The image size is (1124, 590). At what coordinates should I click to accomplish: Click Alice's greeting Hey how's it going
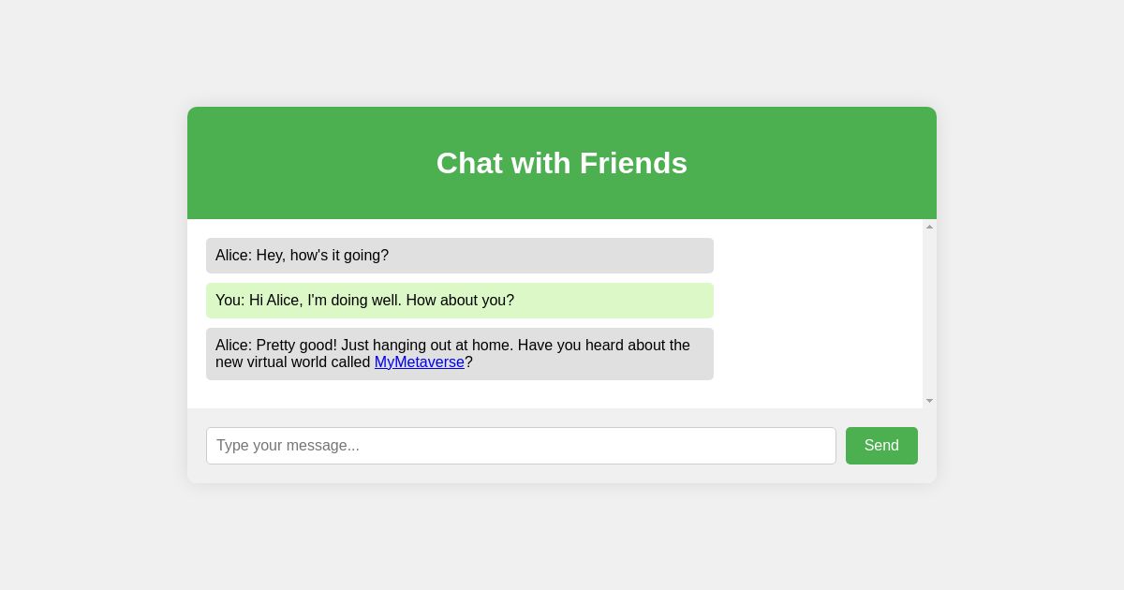pyautogui.click(x=302, y=256)
